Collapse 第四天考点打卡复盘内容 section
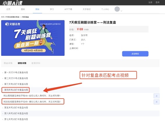Screen dimensions: 165x121 [16, 90]
